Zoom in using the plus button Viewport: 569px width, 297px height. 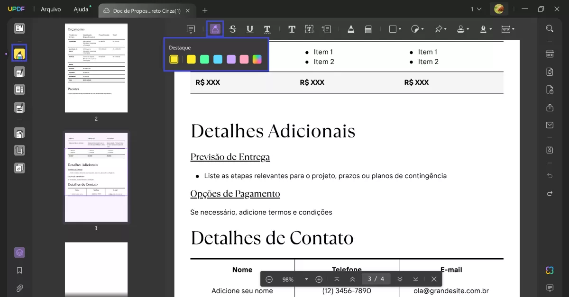319,279
